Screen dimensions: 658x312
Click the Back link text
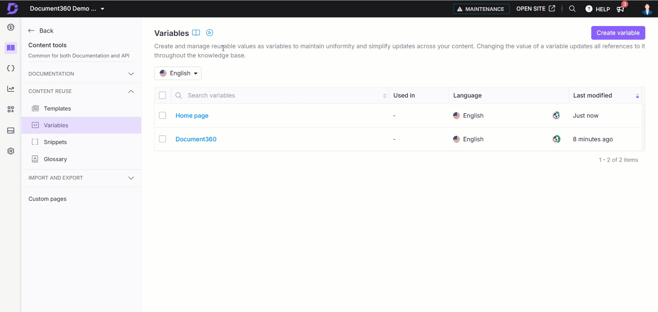tap(46, 31)
